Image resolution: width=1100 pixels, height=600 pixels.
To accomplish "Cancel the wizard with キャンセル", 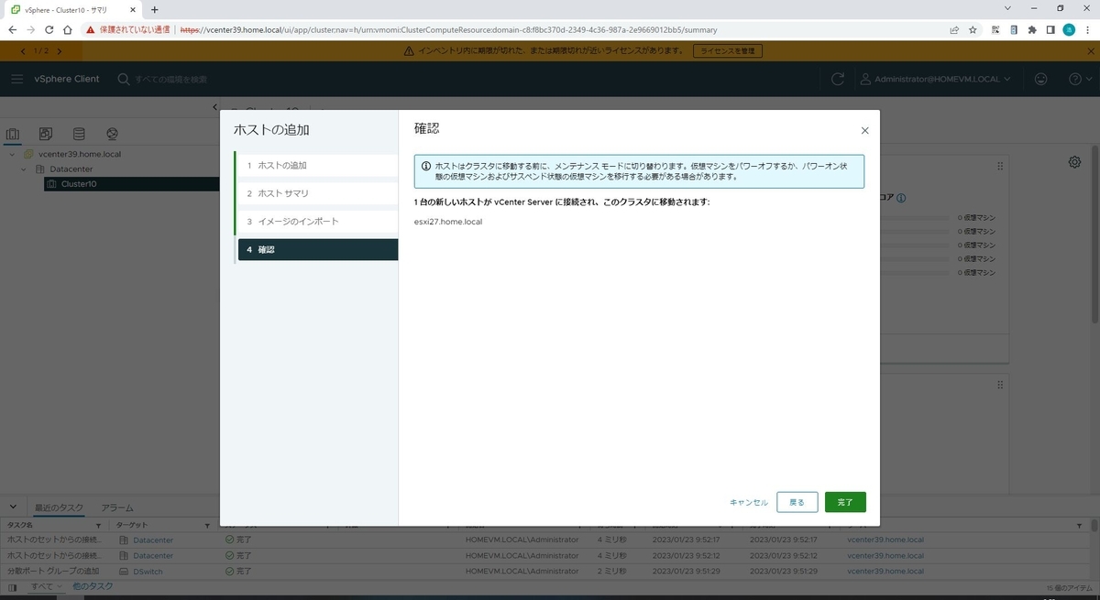I will click(749, 502).
